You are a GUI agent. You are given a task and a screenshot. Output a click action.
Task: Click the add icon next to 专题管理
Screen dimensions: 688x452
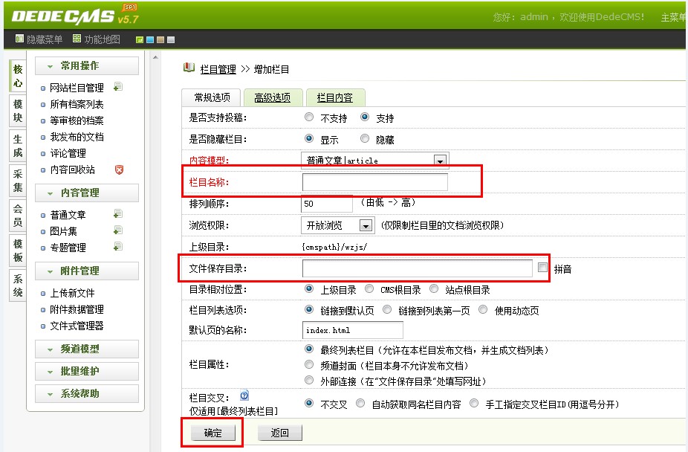[x=117, y=247]
